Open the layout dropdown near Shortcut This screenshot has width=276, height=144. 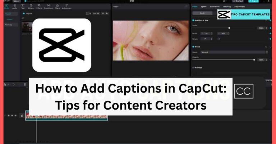click(x=224, y=1)
